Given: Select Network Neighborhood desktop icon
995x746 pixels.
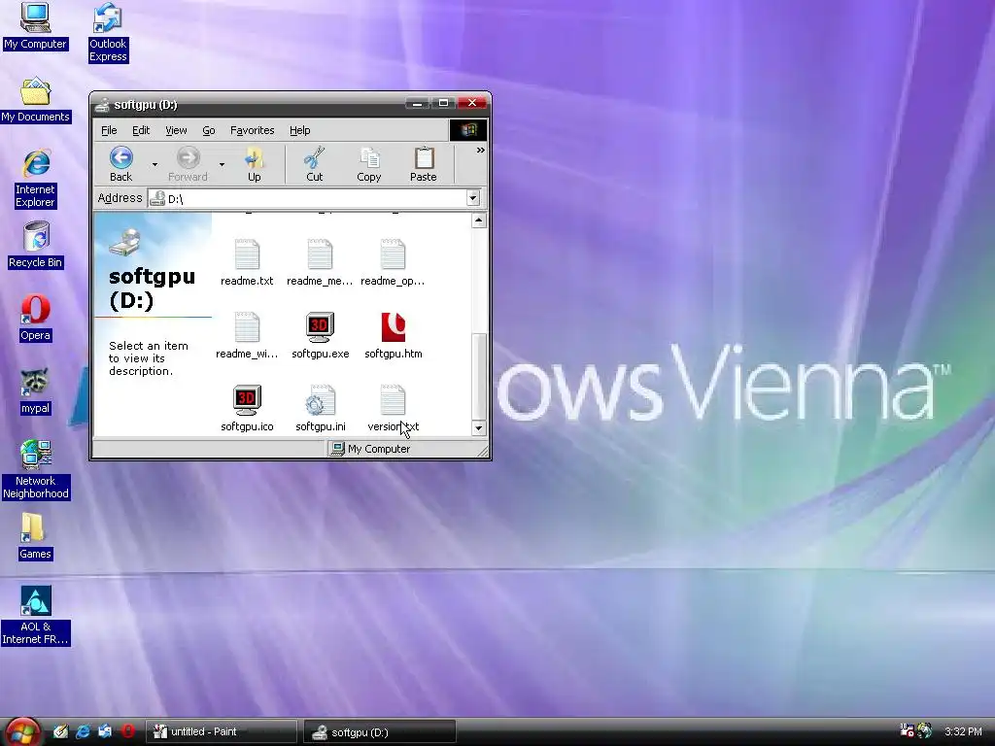Looking at the screenshot, I should (36, 469).
